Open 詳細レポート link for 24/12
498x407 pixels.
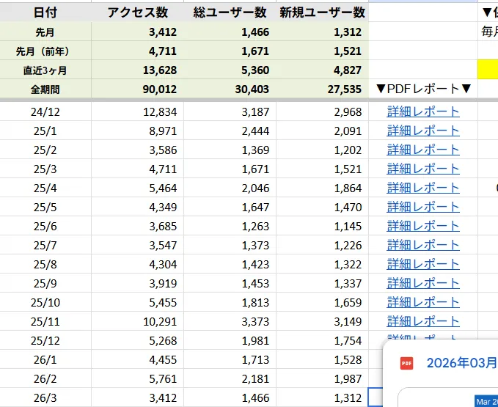(423, 111)
